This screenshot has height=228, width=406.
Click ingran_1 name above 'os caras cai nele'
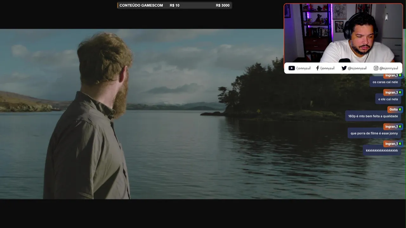click(x=391, y=75)
